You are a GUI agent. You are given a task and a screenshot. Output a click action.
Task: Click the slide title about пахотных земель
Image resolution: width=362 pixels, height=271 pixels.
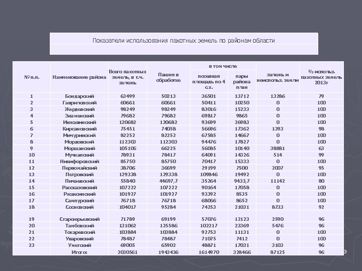click(184, 41)
